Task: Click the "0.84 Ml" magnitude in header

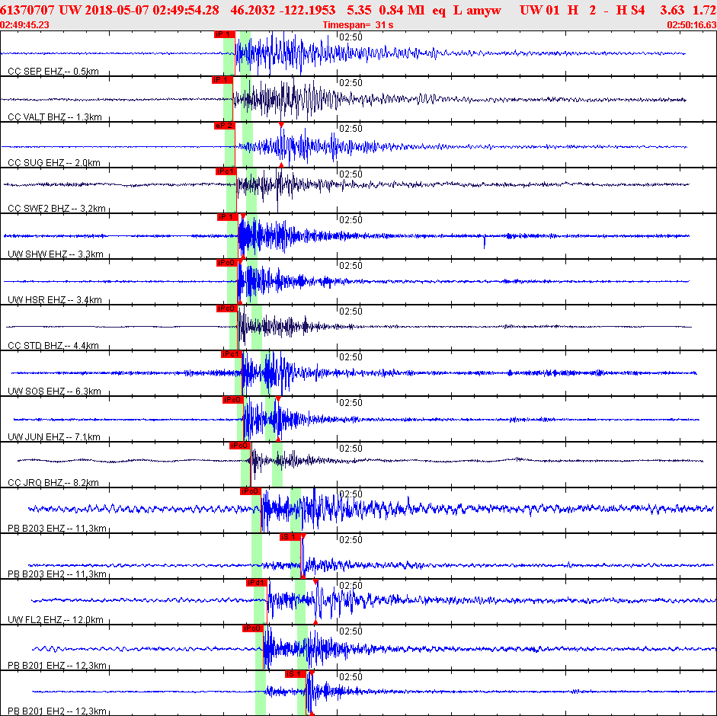Action: (402, 10)
